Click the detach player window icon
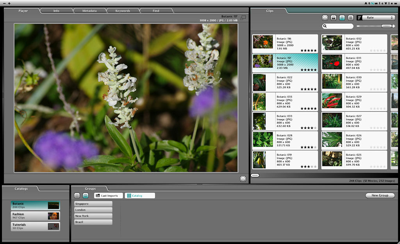Image resolution: width=400 pixels, height=244 pixels. coord(243,18)
